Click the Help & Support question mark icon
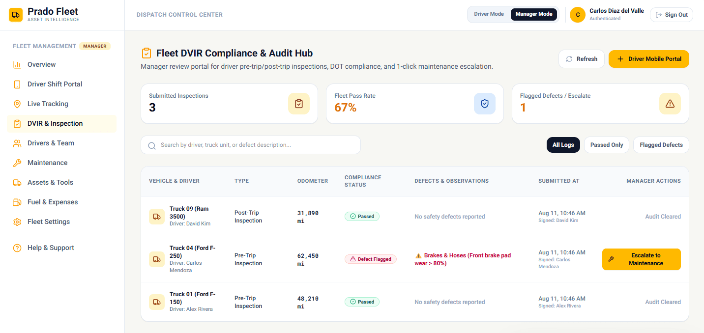Image resolution: width=704 pixels, height=333 pixels. [x=17, y=248]
